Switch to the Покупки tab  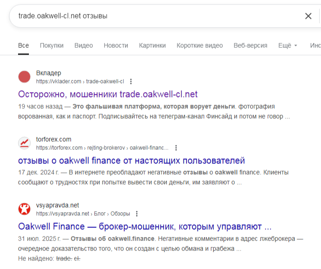[x=51, y=46]
